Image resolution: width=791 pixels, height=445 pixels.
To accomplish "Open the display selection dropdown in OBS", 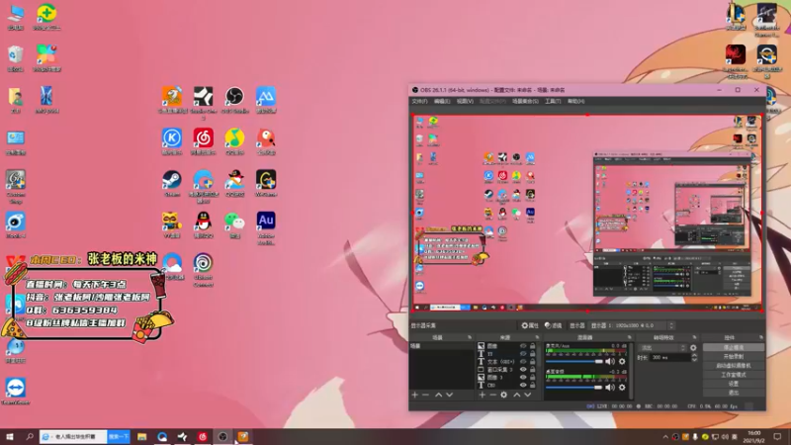I will [x=632, y=325].
